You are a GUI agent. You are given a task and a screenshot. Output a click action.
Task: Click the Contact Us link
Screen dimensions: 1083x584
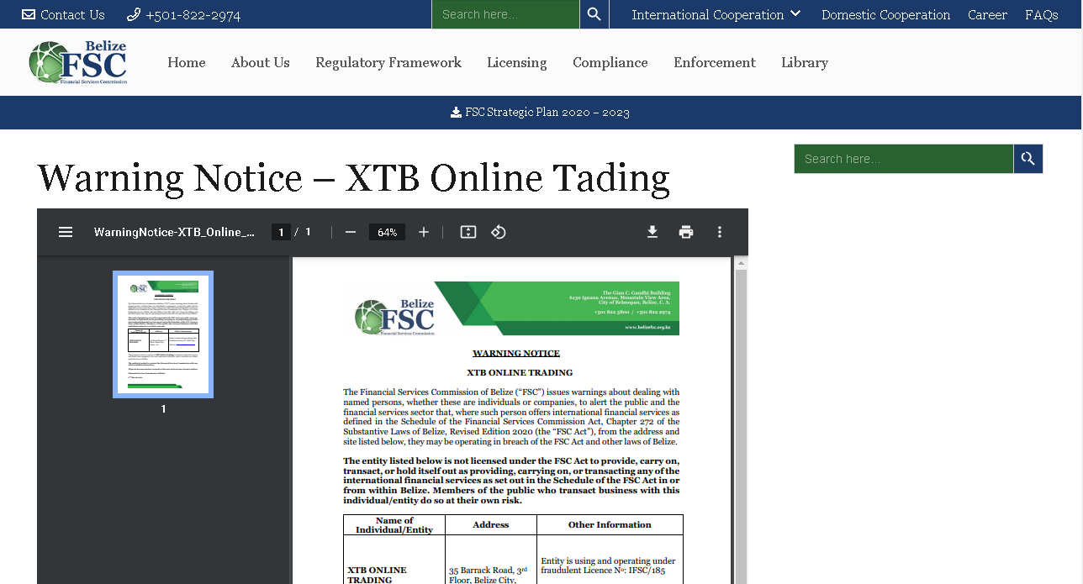tap(72, 14)
